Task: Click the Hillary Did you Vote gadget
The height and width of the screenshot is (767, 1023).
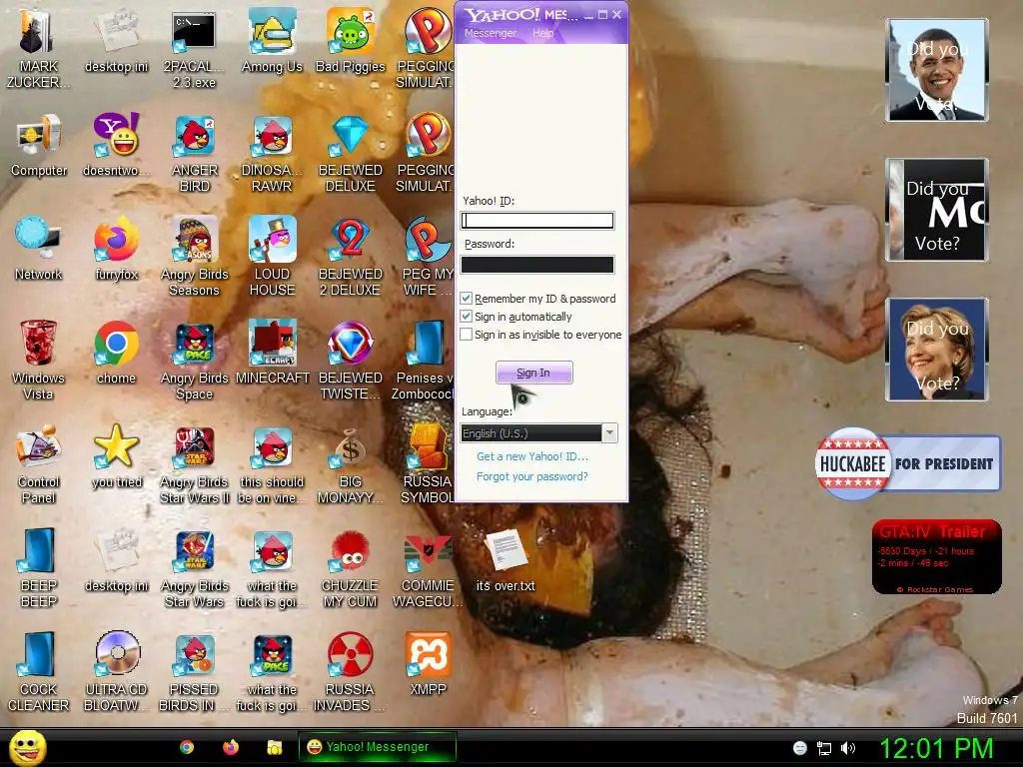Action: (937, 350)
